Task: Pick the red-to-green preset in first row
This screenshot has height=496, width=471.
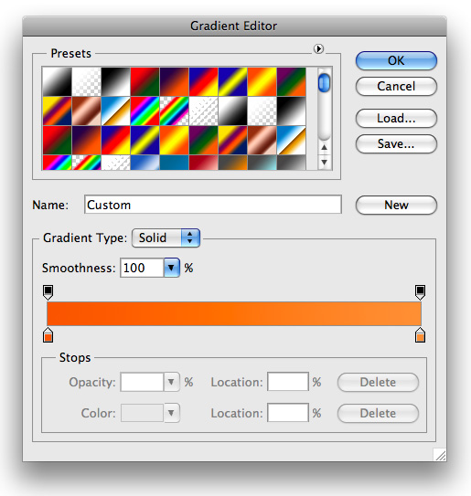Action: point(145,81)
